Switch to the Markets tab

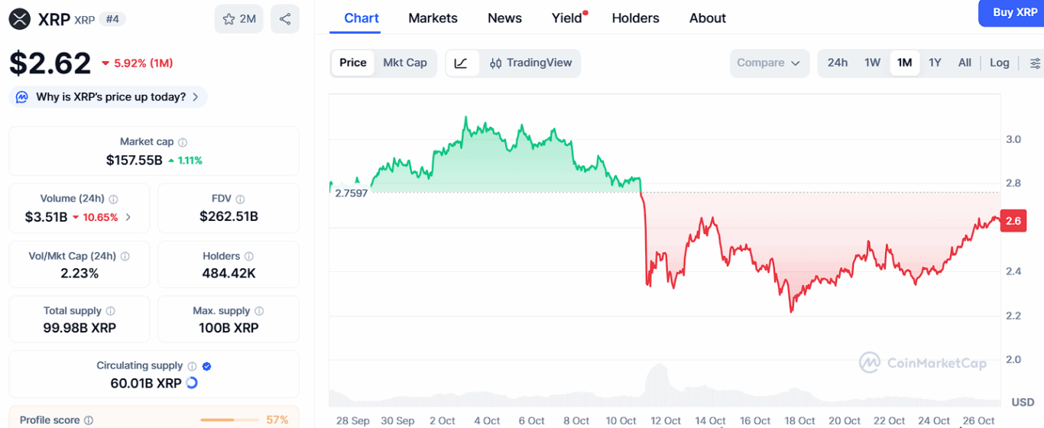(x=433, y=18)
